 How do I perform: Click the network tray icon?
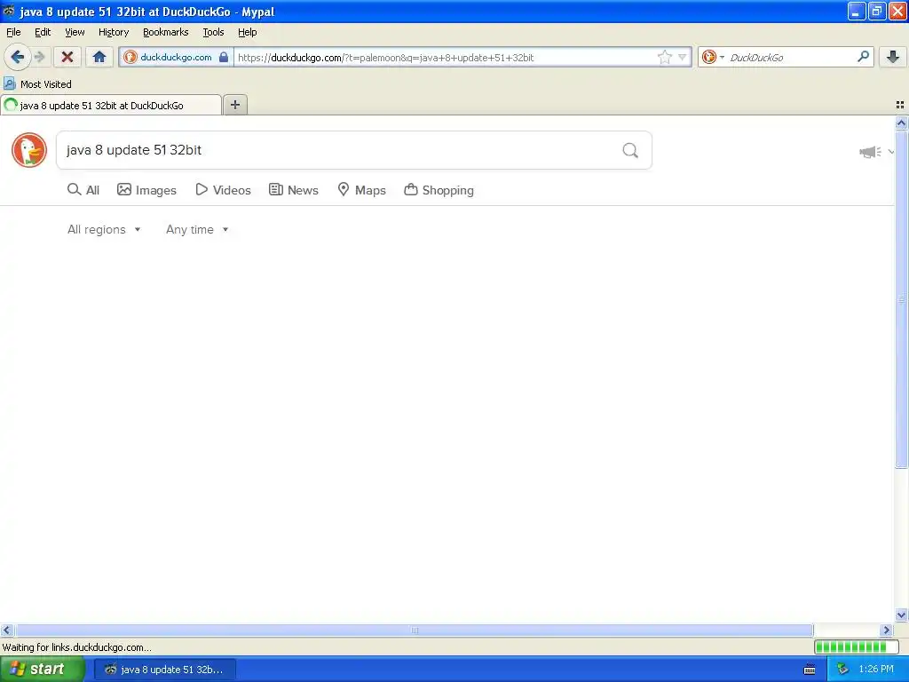tap(843, 670)
